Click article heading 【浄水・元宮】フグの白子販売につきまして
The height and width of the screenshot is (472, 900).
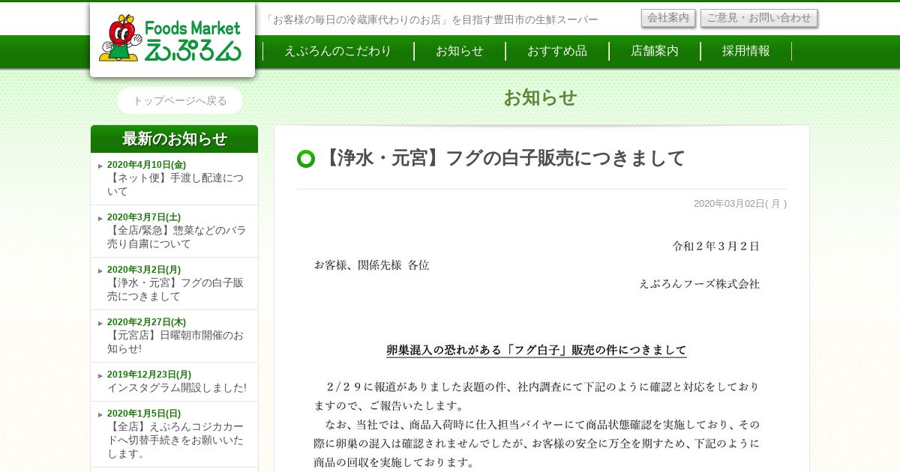pos(502,159)
